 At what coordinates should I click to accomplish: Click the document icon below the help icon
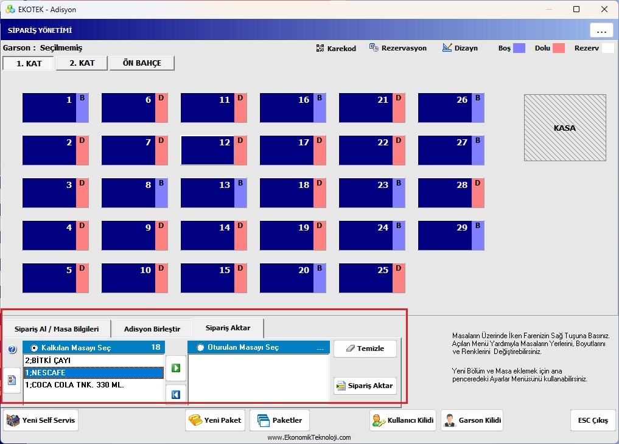tap(12, 380)
